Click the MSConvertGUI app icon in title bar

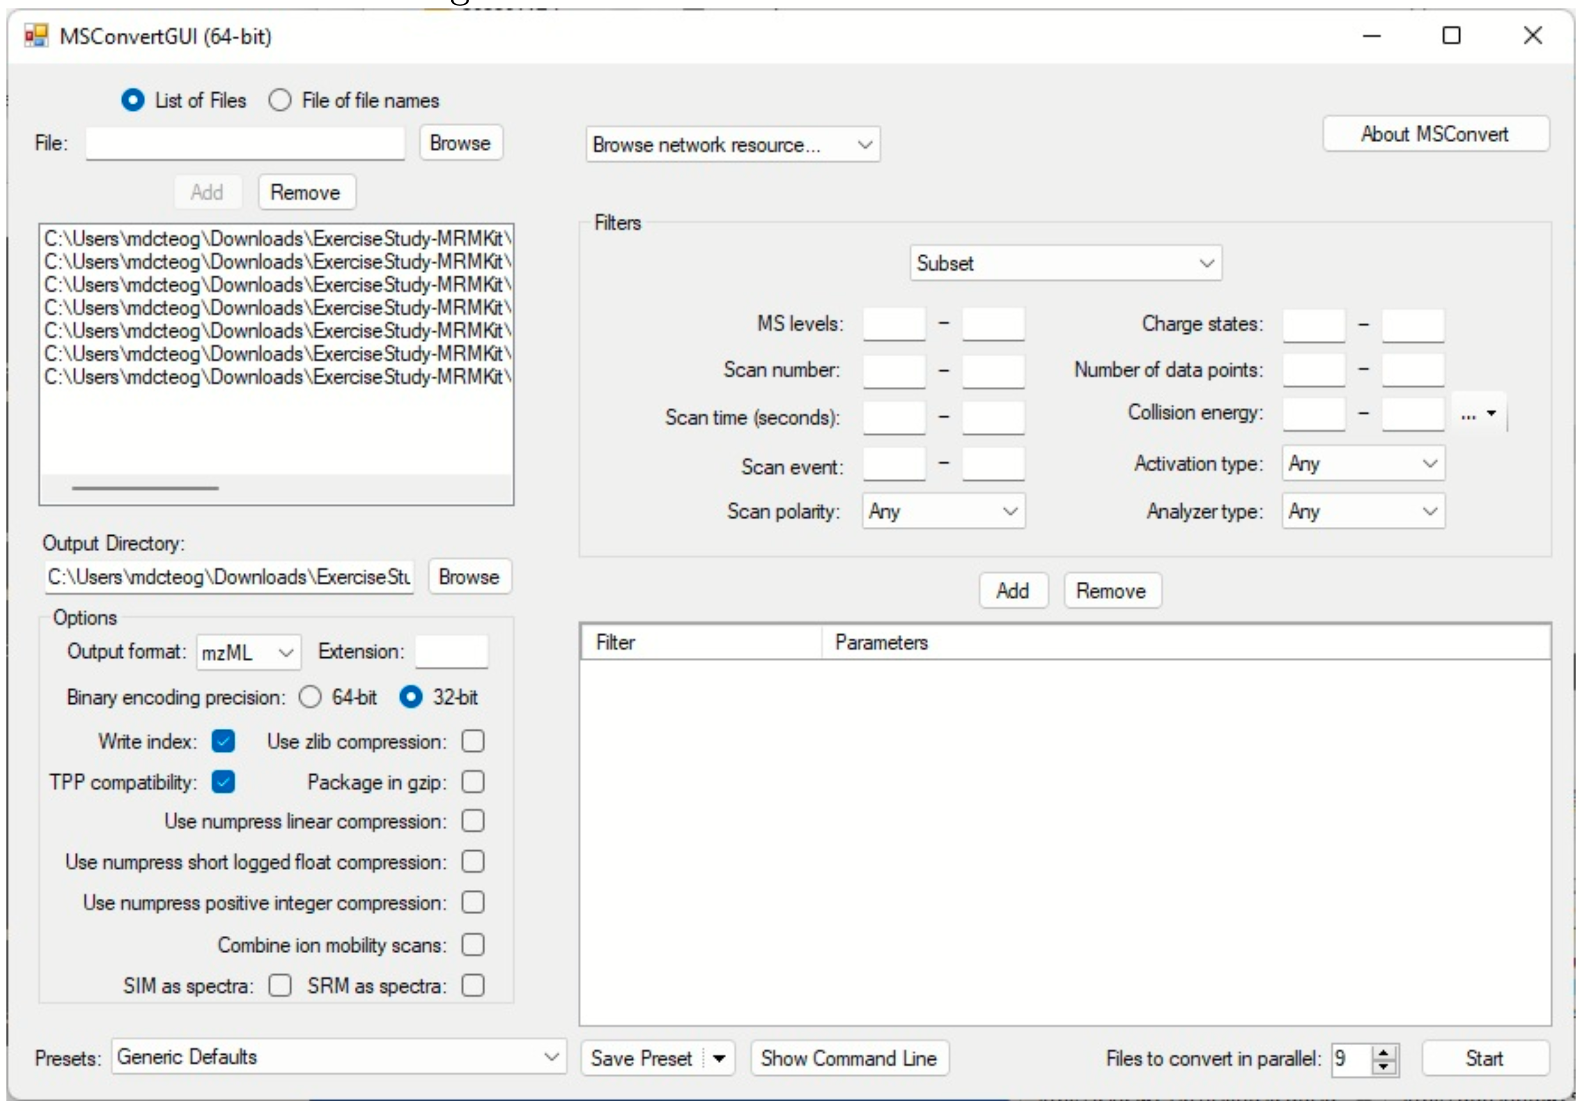pos(36,35)
